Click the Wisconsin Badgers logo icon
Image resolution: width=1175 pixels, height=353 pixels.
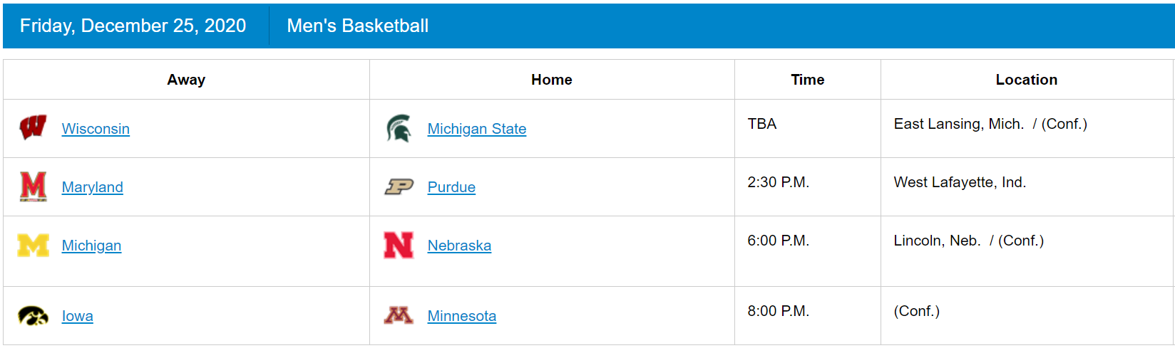(x=33, y=128)
